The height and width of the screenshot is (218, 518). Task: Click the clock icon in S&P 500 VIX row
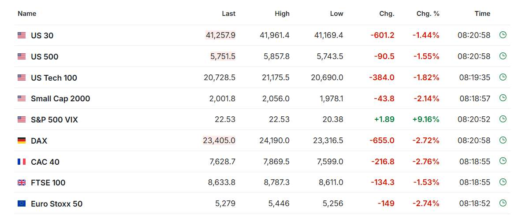503,119
